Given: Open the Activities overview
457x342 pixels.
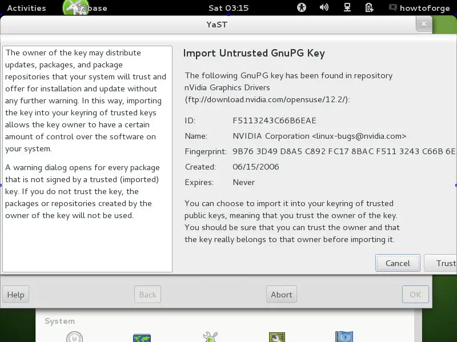Looking at the screenshot, I should 26,8.
